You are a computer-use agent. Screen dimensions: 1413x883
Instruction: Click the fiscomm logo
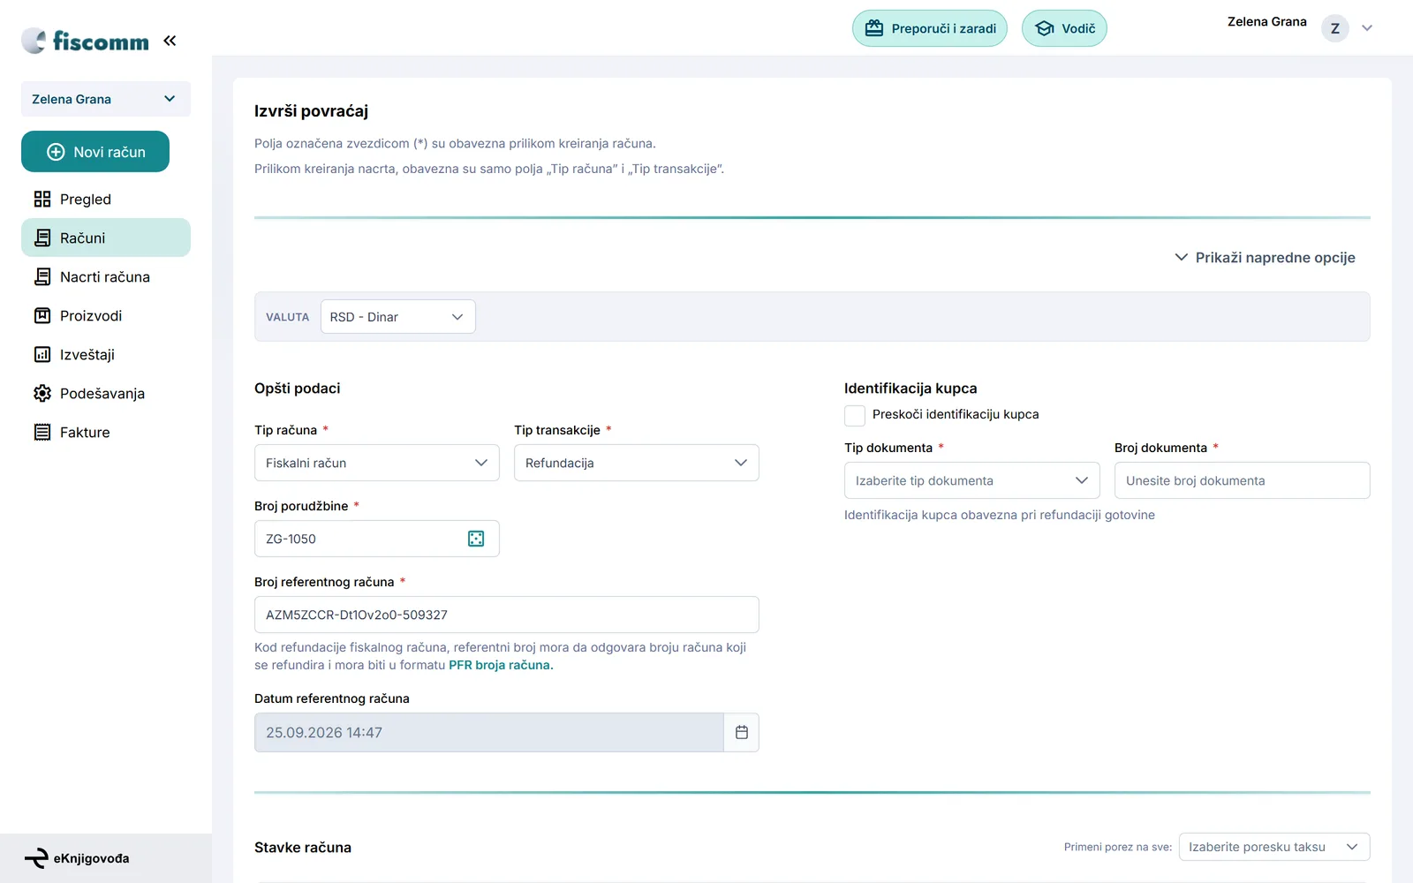pyautogui.click(x=86, y=41)
